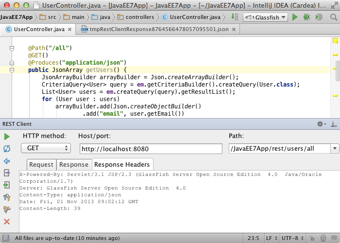This screenshot has width=340, height=243.
Task: Submit request with REST Client green play button
Action: click(7, 137)
